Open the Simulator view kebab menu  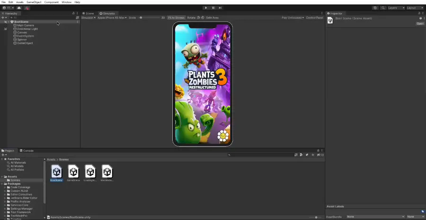pyautogui.click(x=322, y=13)
